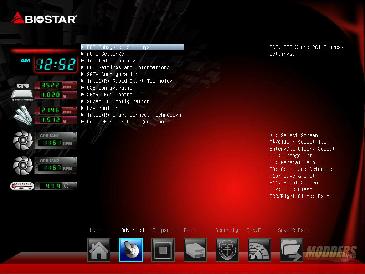Expand arrow beside PCI Subsystem Settings

pyautogui.click(x=82, y=47)
